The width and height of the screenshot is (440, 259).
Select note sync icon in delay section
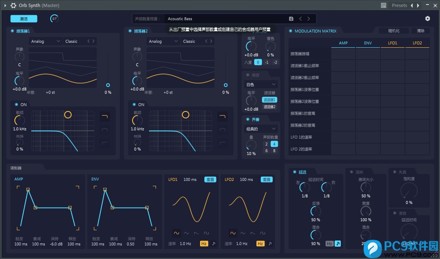click(x=338, y=243)
